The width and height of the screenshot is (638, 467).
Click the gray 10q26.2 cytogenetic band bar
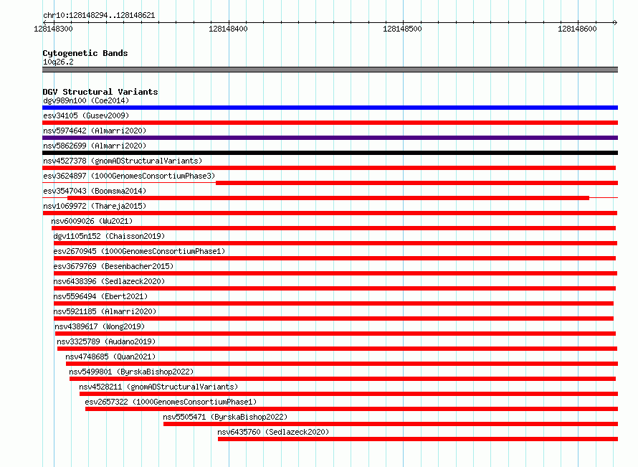[x=330, y=70]
